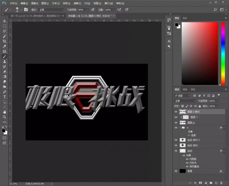Select the Burn tool

(4, 87)
